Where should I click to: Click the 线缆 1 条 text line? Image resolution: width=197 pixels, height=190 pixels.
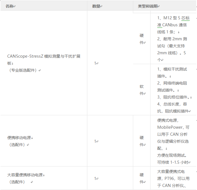click(166, 32)
